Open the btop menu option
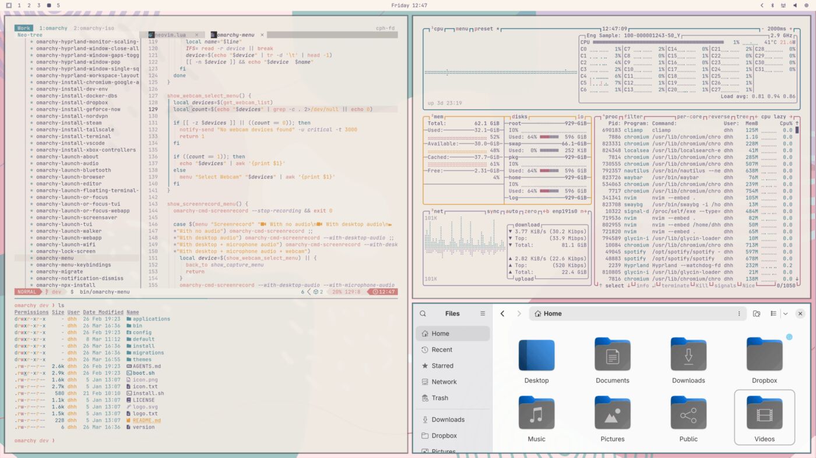 (x=462, y=29)
